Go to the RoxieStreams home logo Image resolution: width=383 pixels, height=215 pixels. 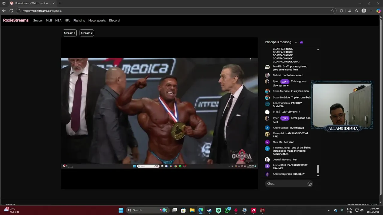click(x=16, y=20)
